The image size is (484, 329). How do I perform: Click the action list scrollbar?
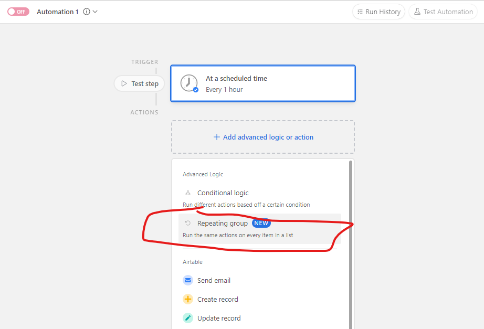pyautogui.click(x=351, y=245)
